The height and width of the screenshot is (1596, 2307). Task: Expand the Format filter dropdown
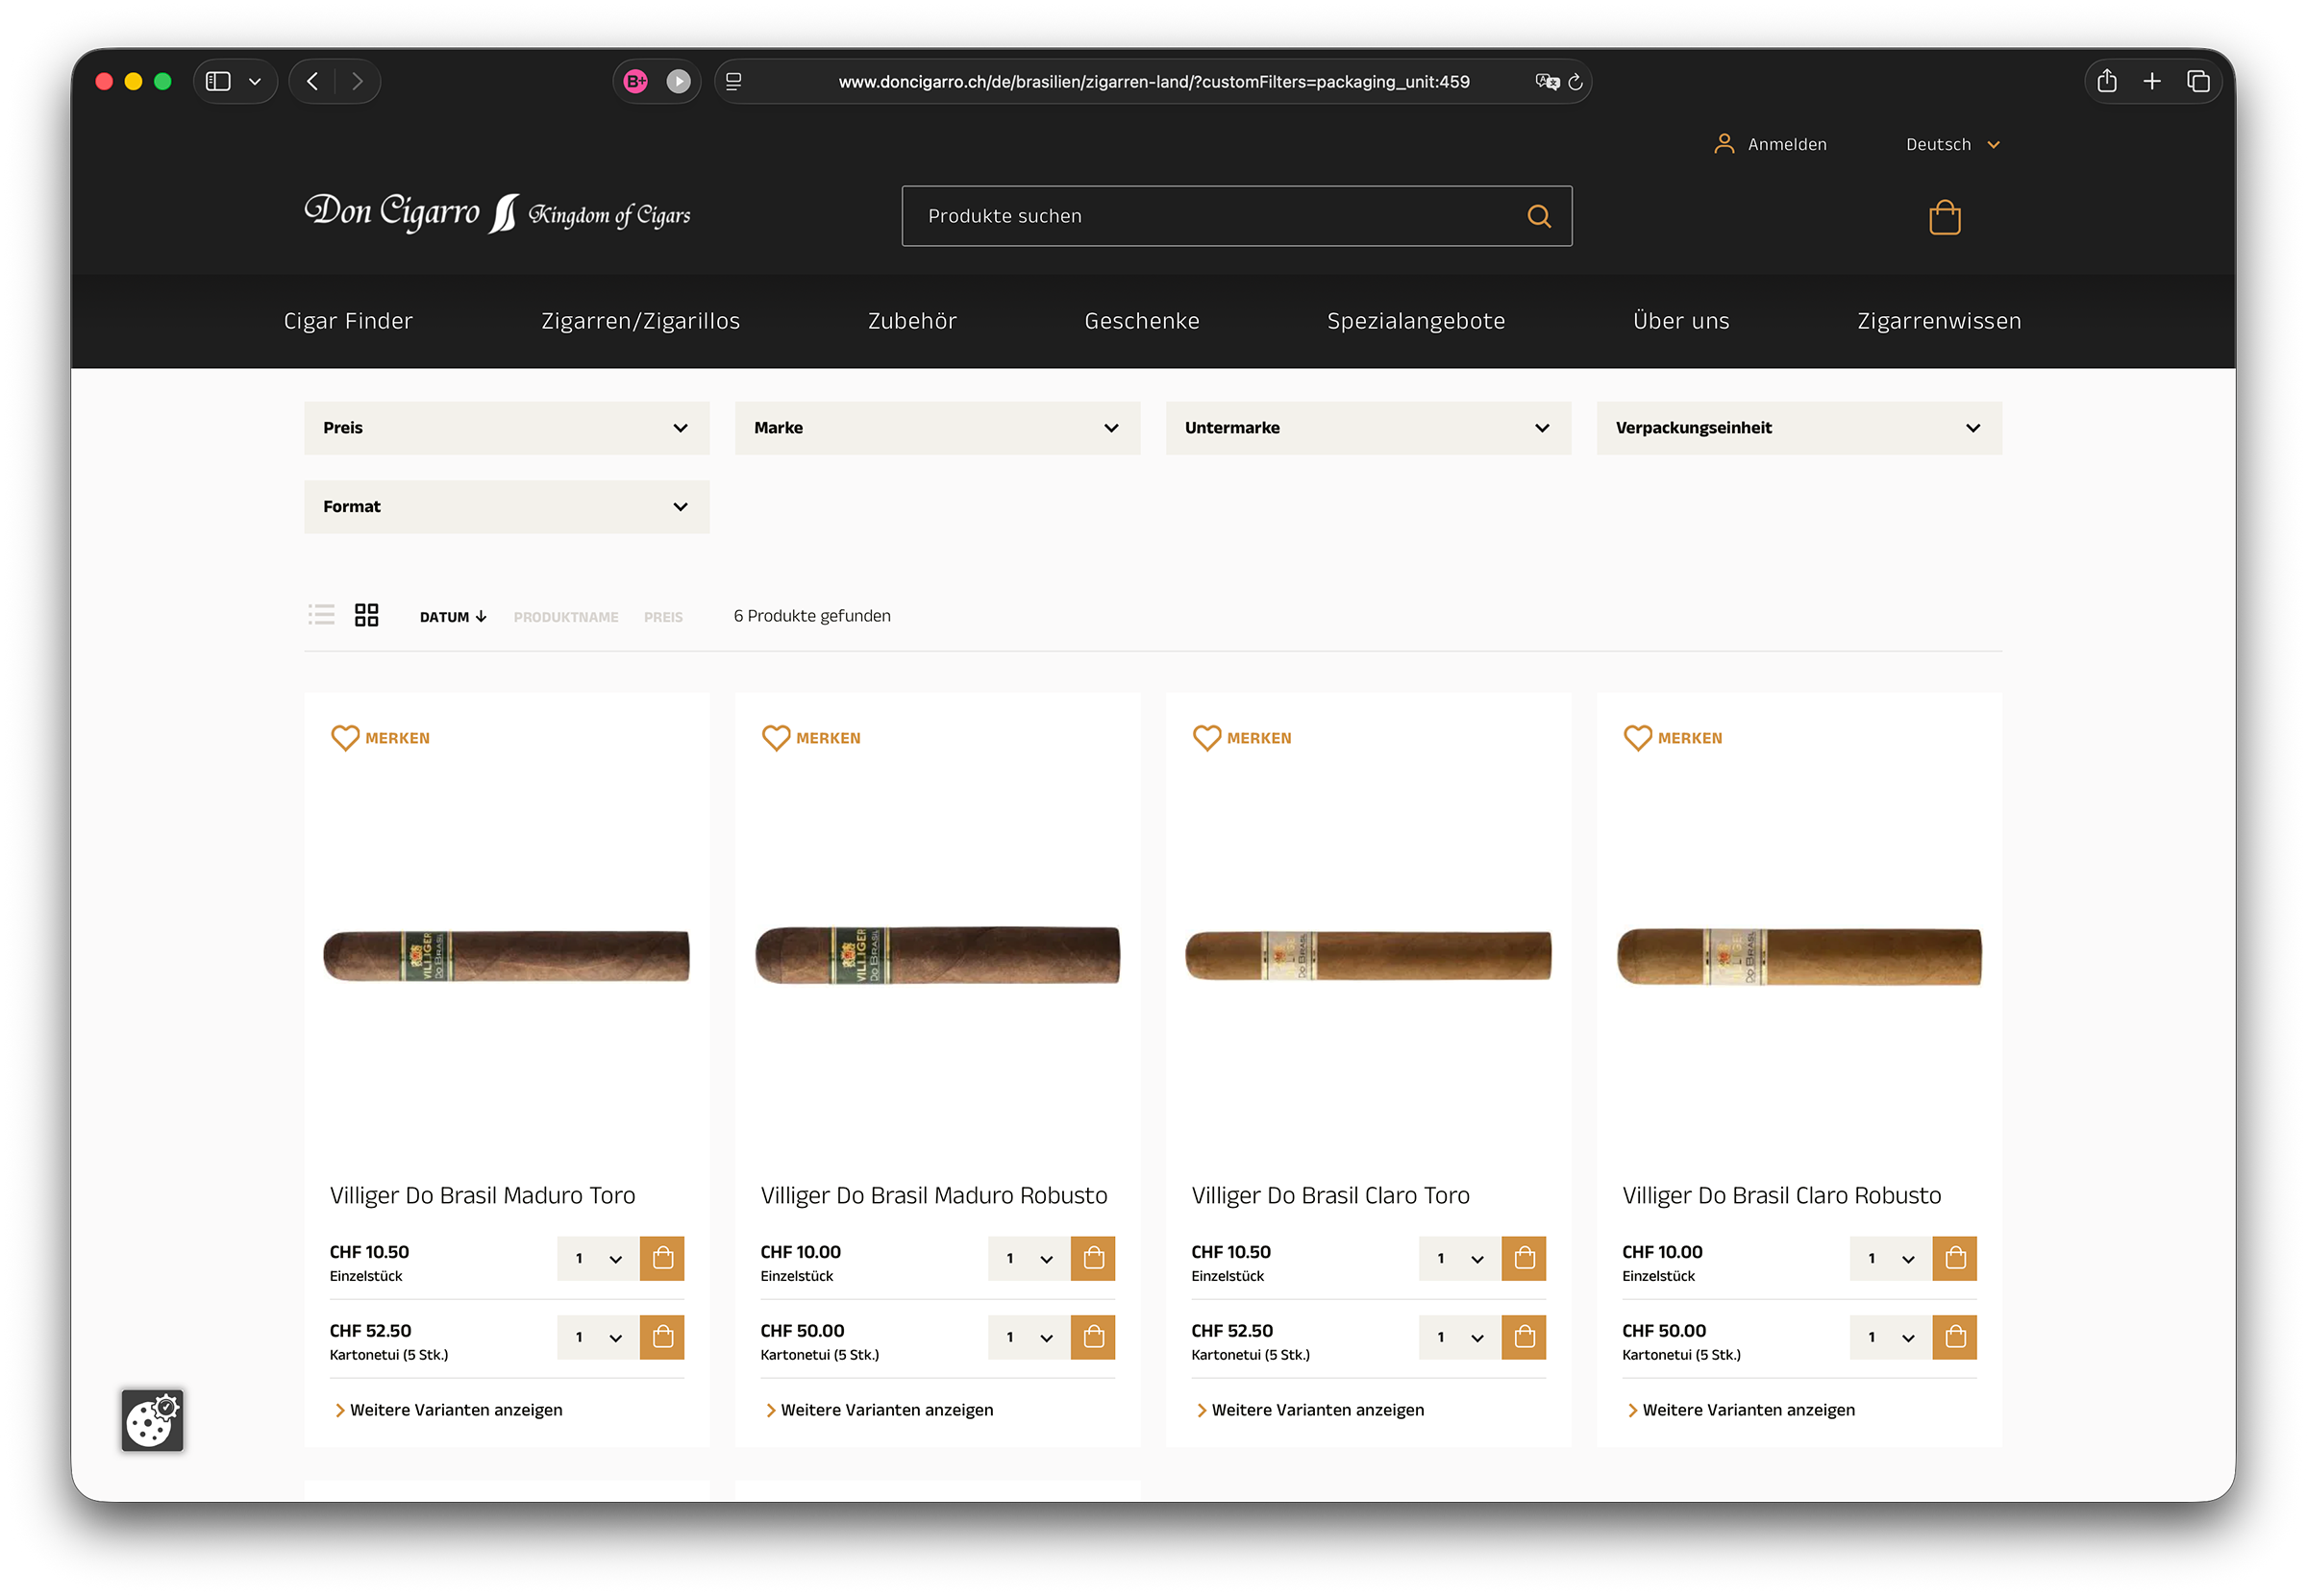coord(507,507)
